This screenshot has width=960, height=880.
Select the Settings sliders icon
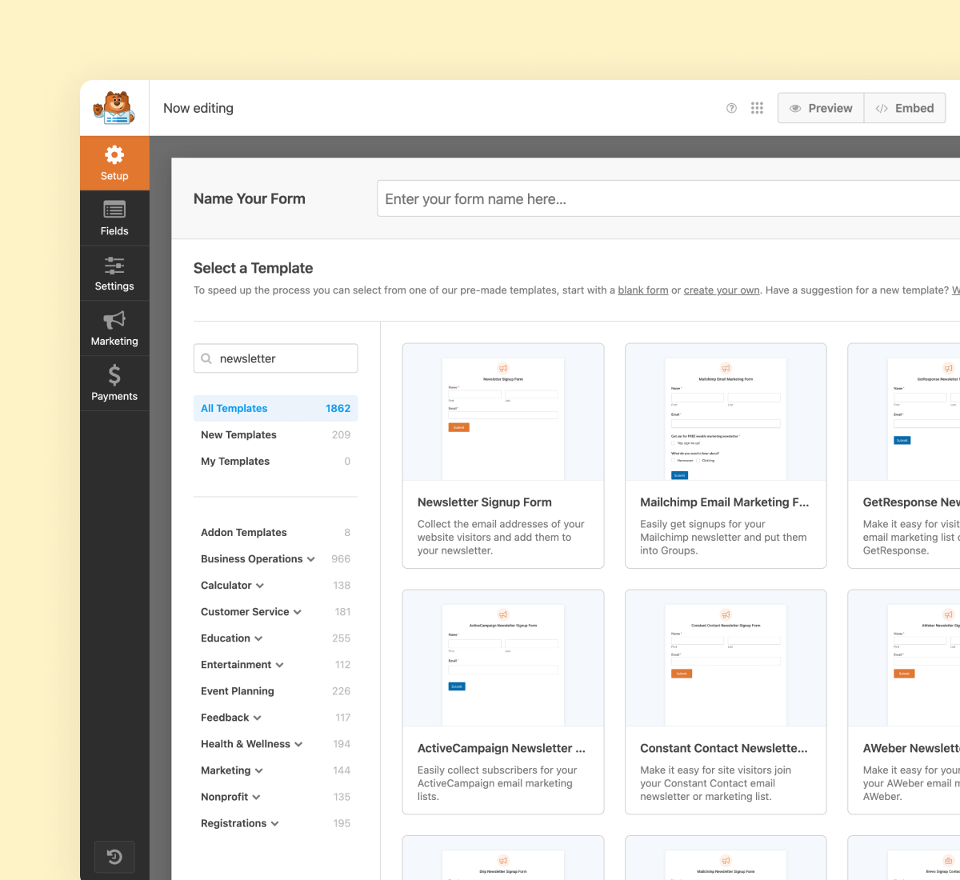click(x=114, y=266)
